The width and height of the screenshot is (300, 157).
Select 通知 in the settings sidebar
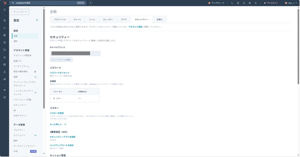16,41
